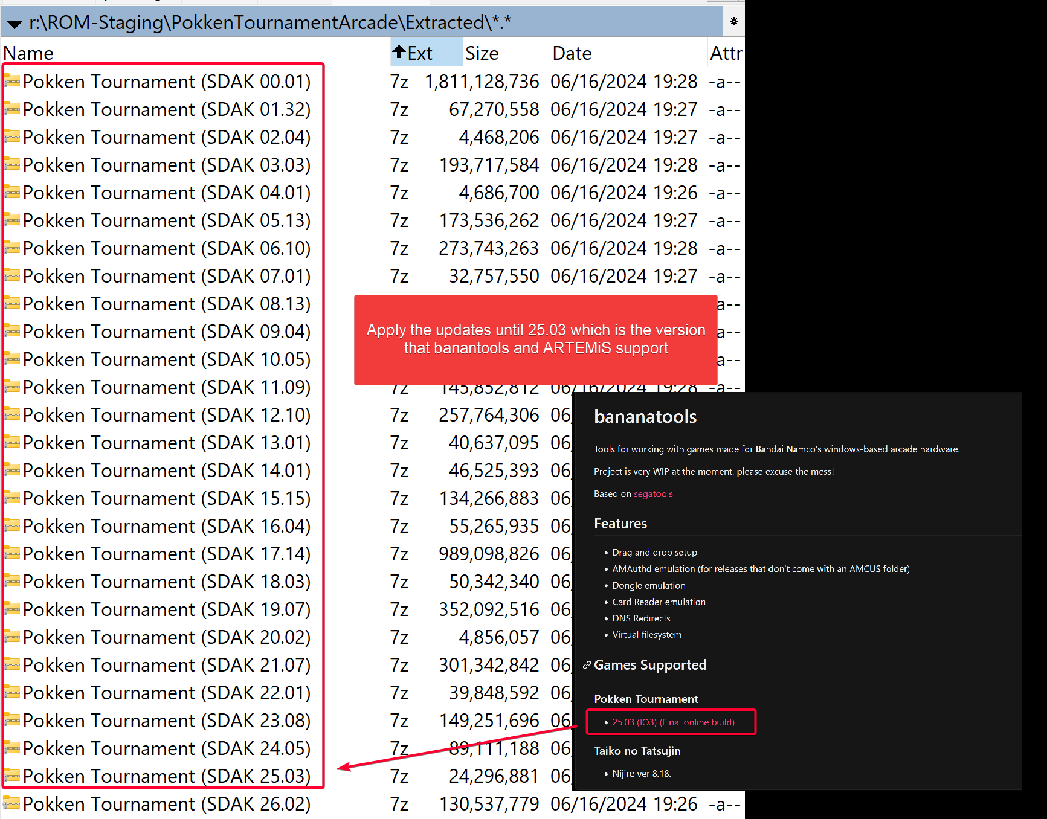Sort file list by Date column
Viewport: 1047px width, 819px height.
tap(628, 53)
